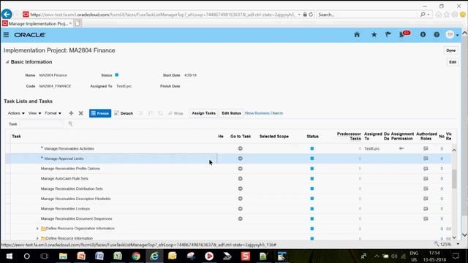The width and height of the screenshot is (468, 263).
Task: Click browser Back arrow button
Action: point(7,15)
